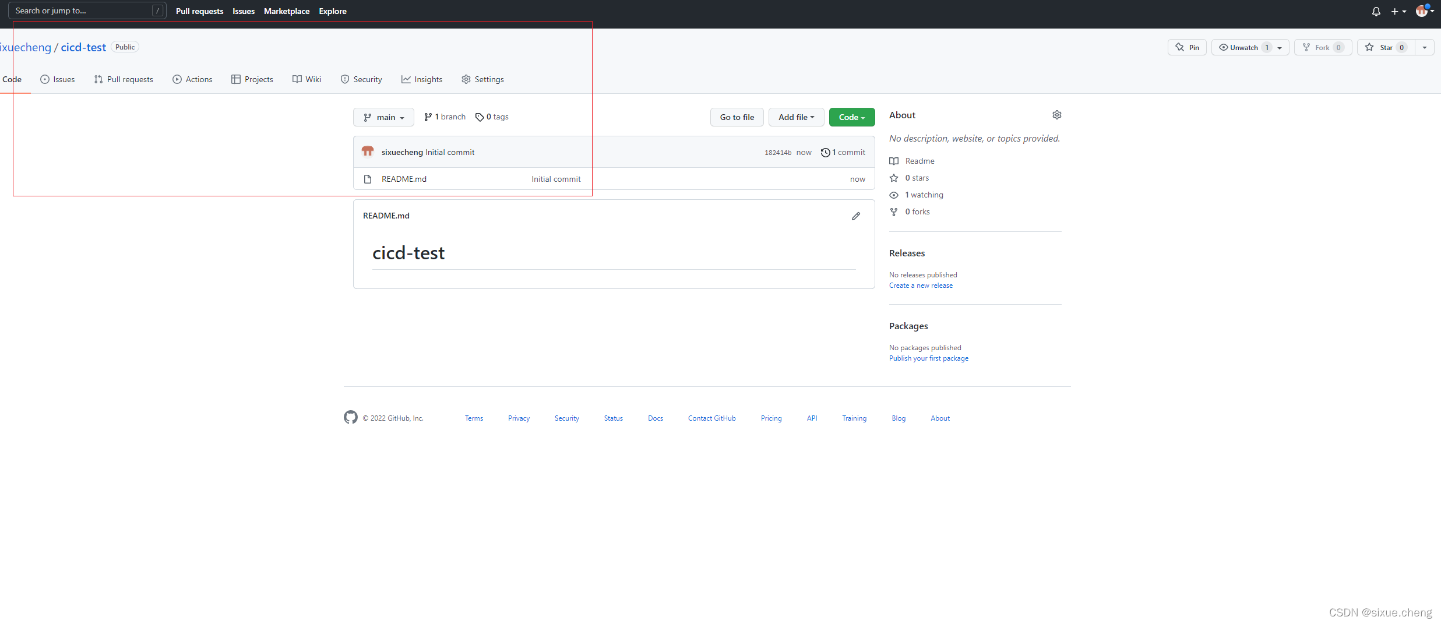Screen dimensions: 1441x624
Task: Click the README.md file icon
Action: click(x=368, y=179)
